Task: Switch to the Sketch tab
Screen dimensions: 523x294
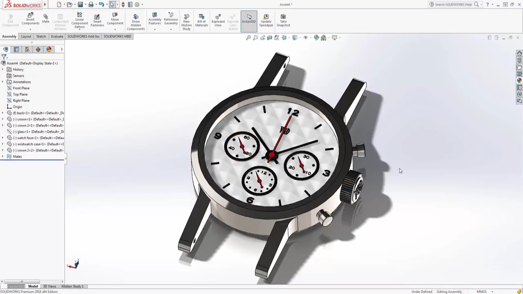Action: pyautogui.click(x=41, y=36)
